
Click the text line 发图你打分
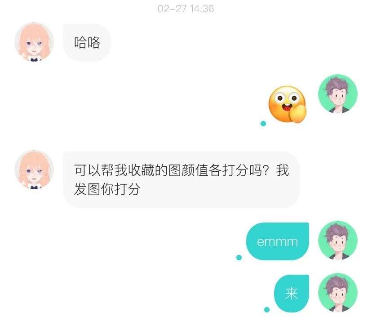coord(107,189)
